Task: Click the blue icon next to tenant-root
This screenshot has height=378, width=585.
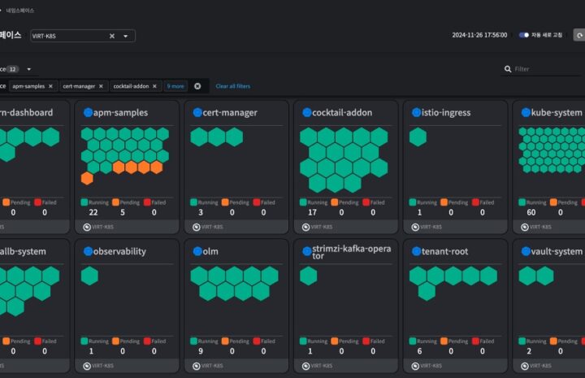Action: pos(416,251)
